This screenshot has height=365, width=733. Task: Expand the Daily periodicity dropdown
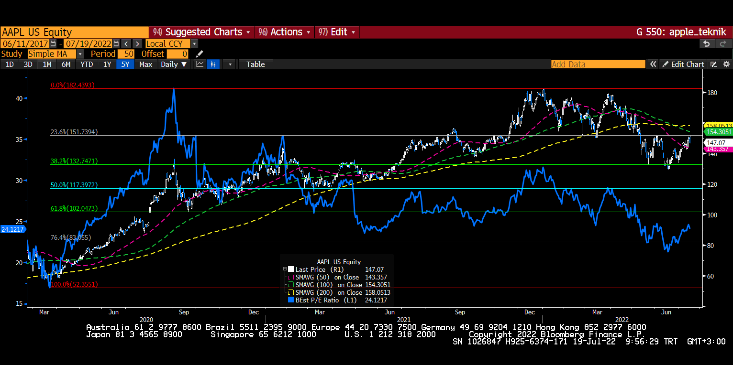[x=174, y=64]
